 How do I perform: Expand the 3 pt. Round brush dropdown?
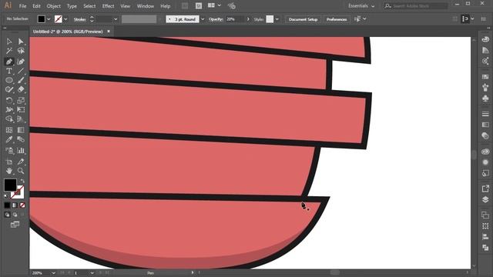point(203,19)
